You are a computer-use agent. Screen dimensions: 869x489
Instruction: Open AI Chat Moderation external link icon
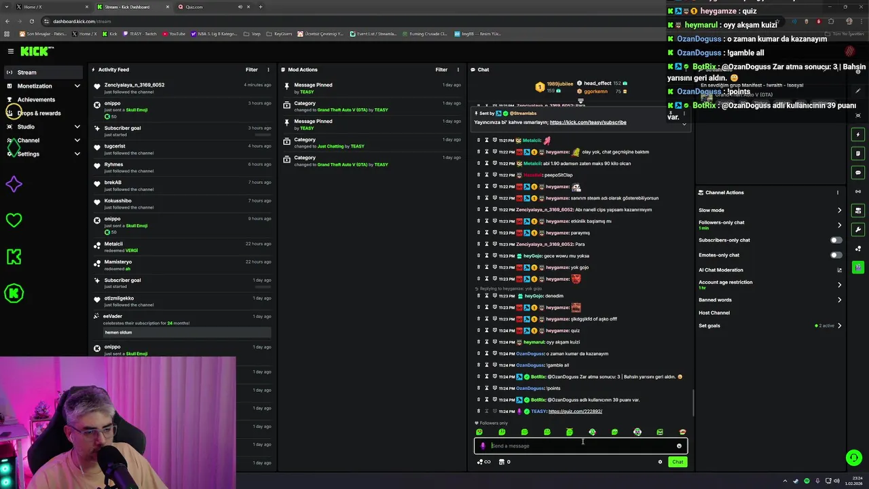839,270
